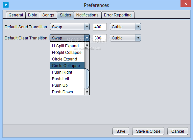Click the Save button
The height and width of the screenshot is (140, 193).
(x=121, y=131)
